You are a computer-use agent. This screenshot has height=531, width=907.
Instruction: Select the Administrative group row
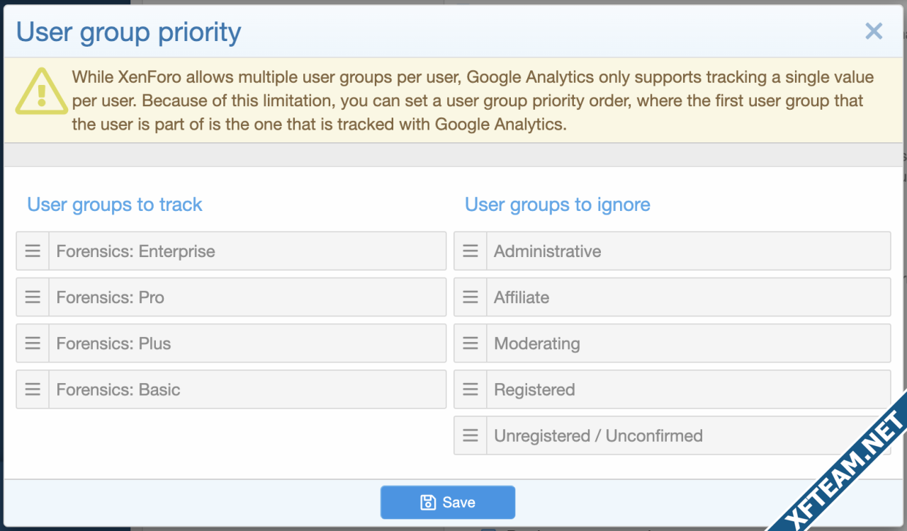tap(672, 251)
